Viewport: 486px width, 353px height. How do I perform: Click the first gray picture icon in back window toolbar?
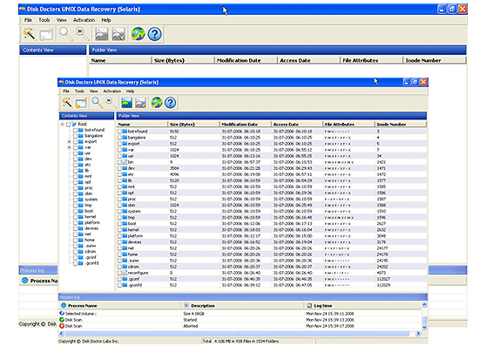(101, 34)
